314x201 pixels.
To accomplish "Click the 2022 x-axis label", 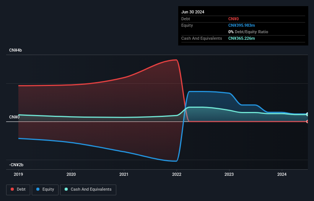I will click(x=177, y=174).
